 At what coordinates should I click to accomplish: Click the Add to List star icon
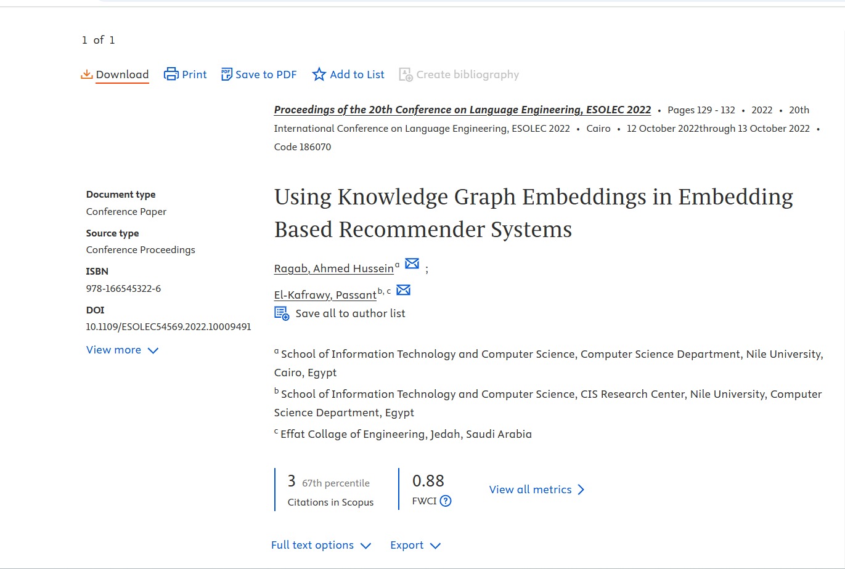(x=319, y=75)
